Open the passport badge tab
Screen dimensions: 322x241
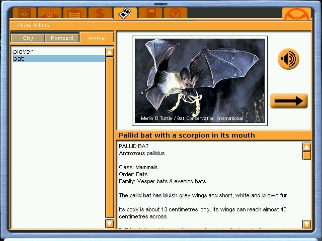[25, 13]
